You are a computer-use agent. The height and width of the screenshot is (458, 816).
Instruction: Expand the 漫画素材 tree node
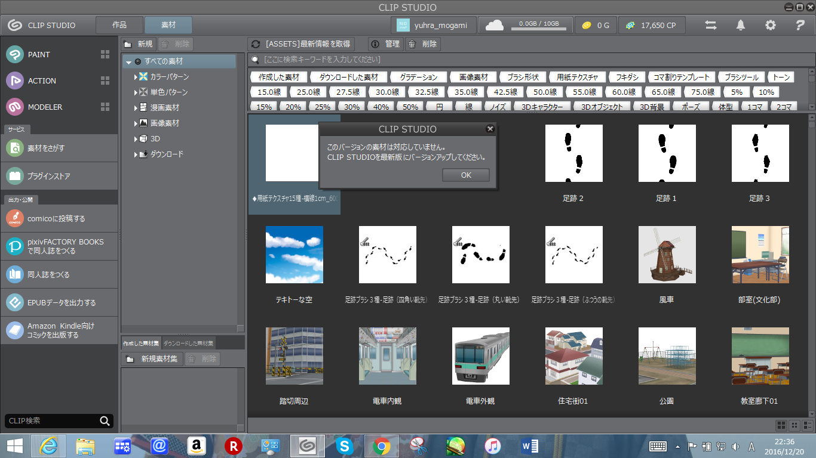tap(136, 108)
